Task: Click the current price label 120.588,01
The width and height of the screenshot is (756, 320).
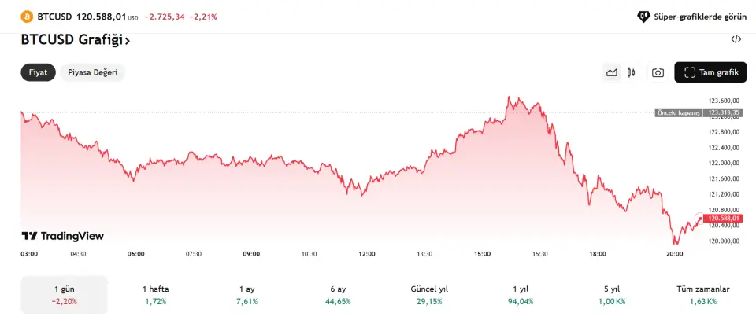Action: coord(724,219)
